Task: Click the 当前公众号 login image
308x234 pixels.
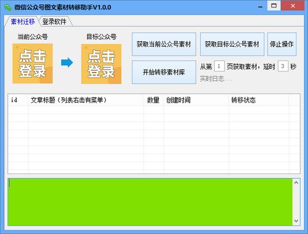Action: point(33,63)
